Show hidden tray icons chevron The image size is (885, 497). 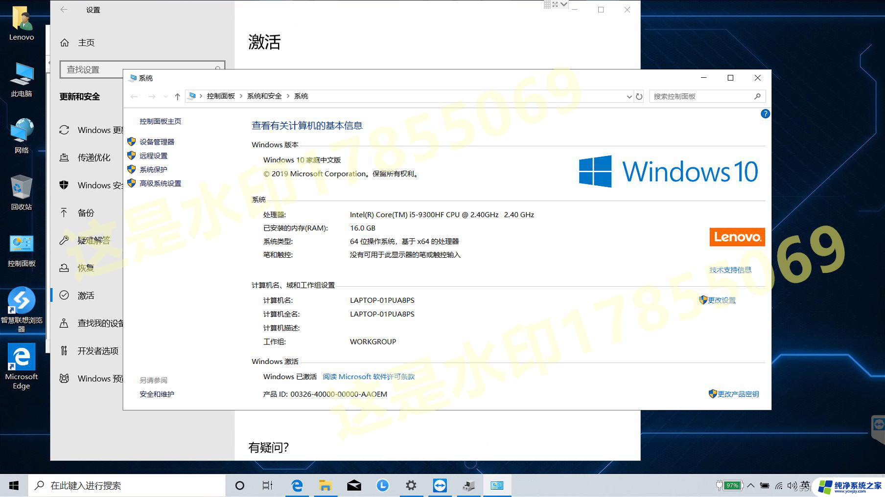tap(750, 485)
